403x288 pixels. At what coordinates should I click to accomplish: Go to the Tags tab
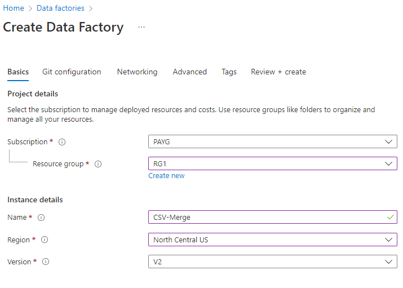(229, 72)
